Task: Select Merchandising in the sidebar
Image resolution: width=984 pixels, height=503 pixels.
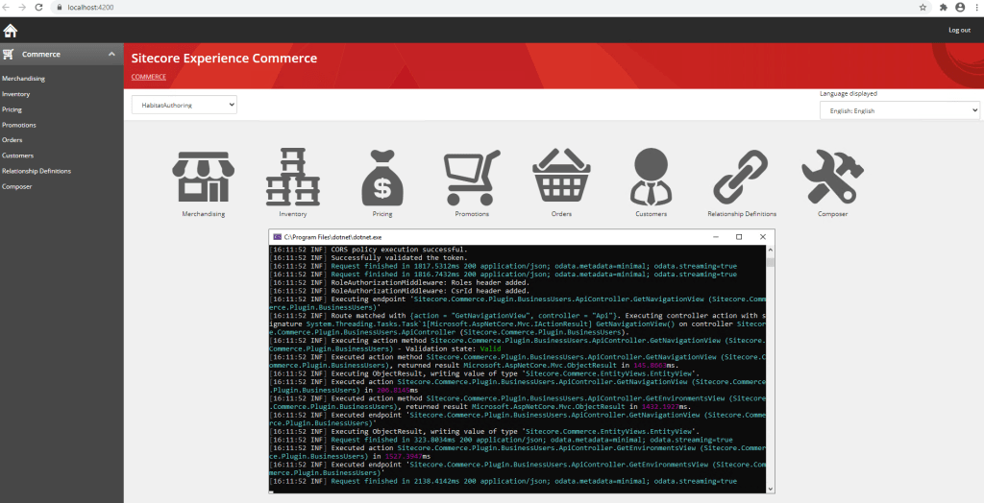Action: tap(23, 79)
